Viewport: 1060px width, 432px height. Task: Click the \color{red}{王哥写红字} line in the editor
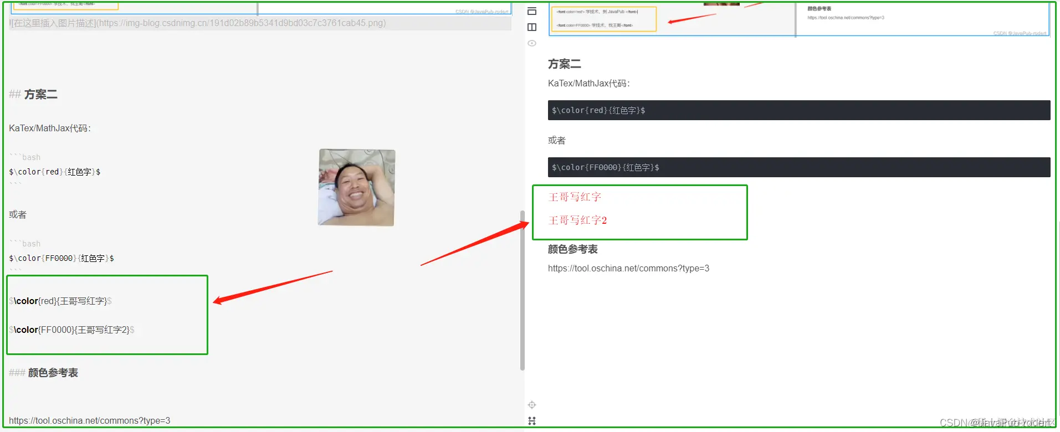(x=60, y=301)
